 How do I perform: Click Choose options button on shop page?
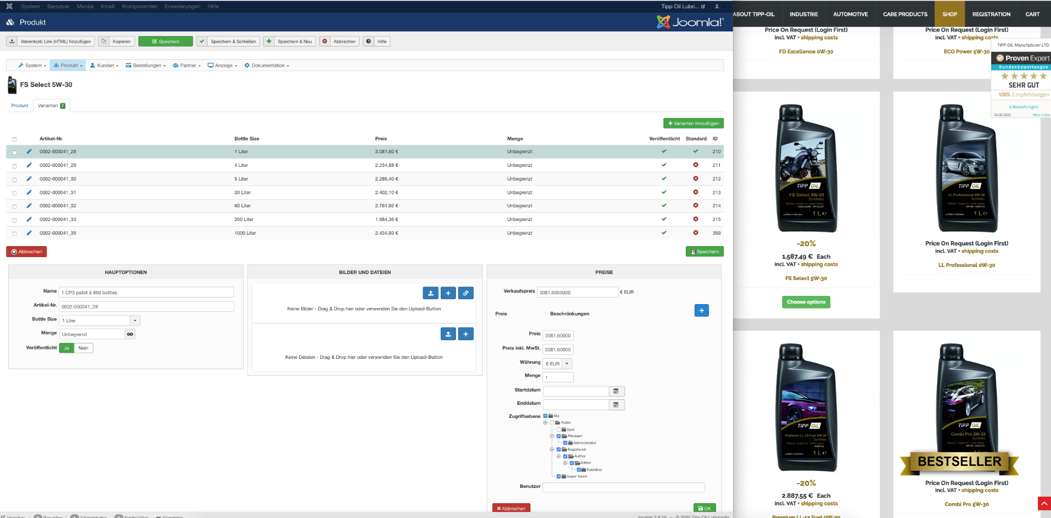coord(806,302)
